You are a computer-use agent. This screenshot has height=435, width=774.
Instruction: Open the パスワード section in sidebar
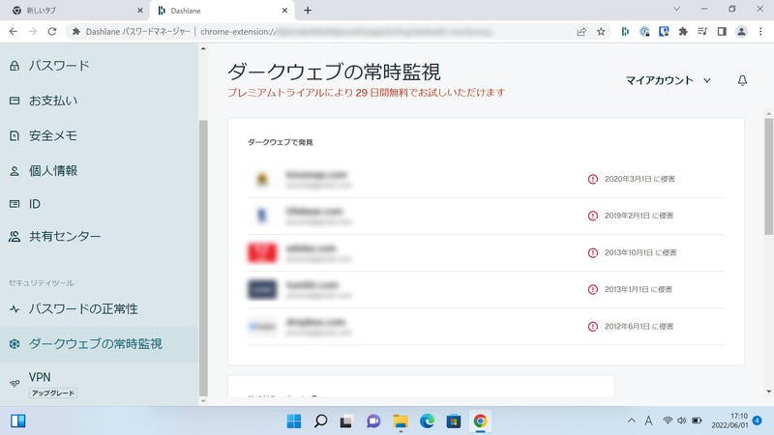[x=59, y=66]
